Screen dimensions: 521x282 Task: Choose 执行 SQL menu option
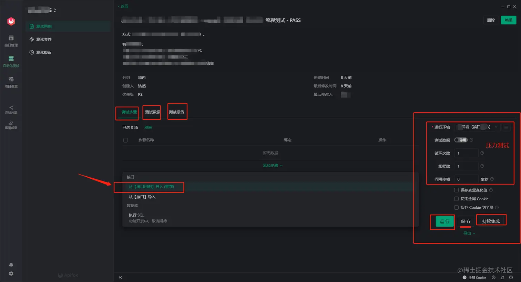pos(270,218)
